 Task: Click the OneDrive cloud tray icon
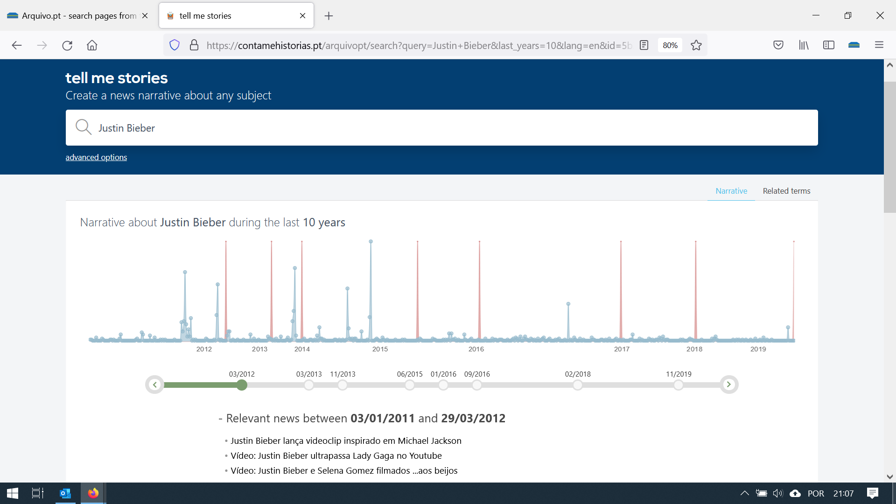(795, 493)
